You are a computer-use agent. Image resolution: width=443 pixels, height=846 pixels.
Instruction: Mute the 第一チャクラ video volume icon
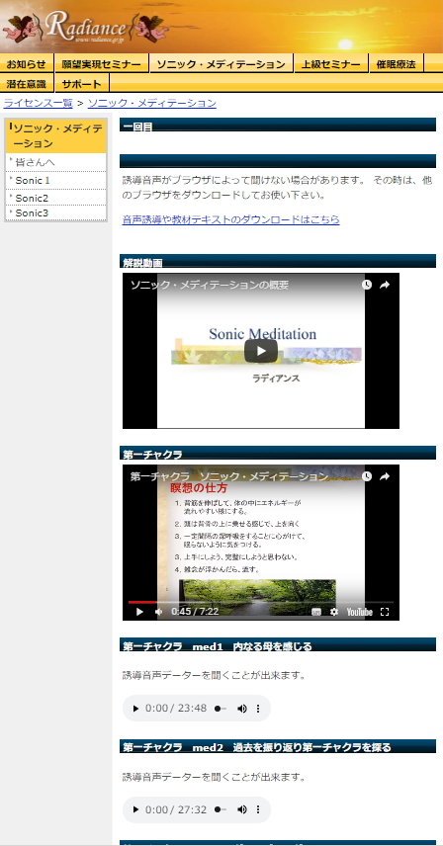(158, 612)
